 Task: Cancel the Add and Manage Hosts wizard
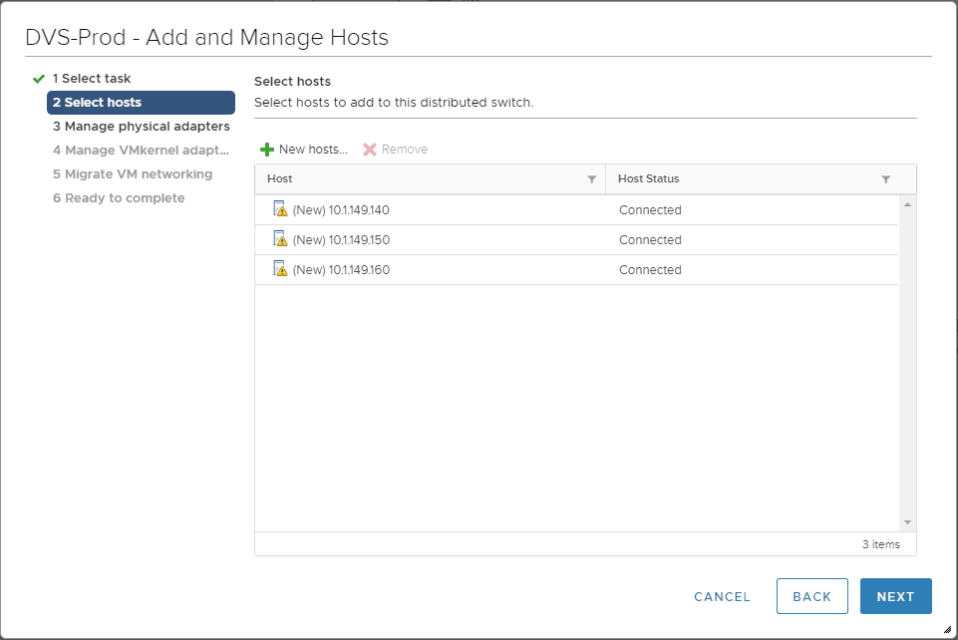721,596
